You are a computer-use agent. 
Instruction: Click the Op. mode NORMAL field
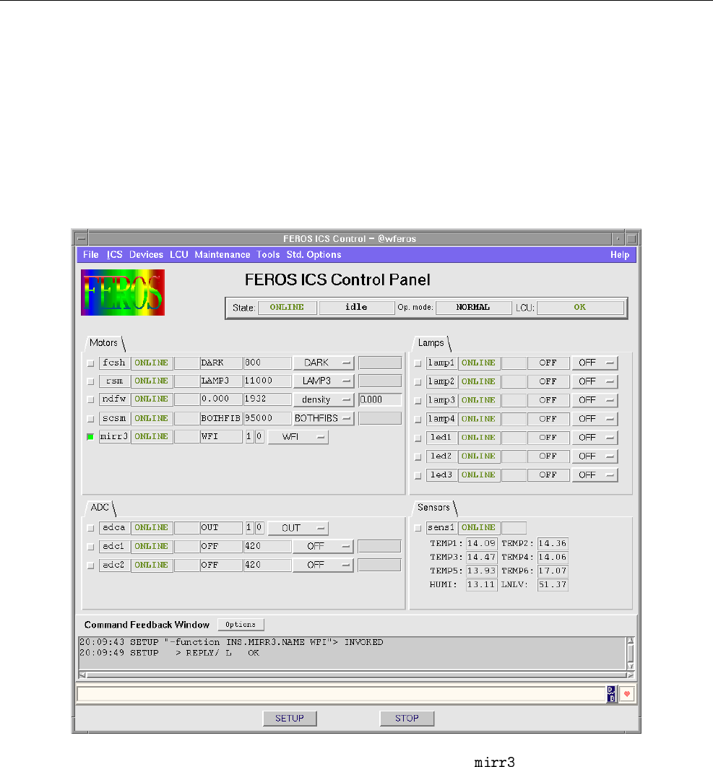pyautogui.click(x=473, y=307)
